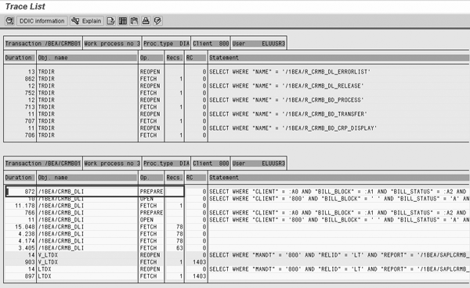This screenshot has height=288, width=470.
Task: Click the document-with-pencil toolbar icon
Action: (111, 21)
